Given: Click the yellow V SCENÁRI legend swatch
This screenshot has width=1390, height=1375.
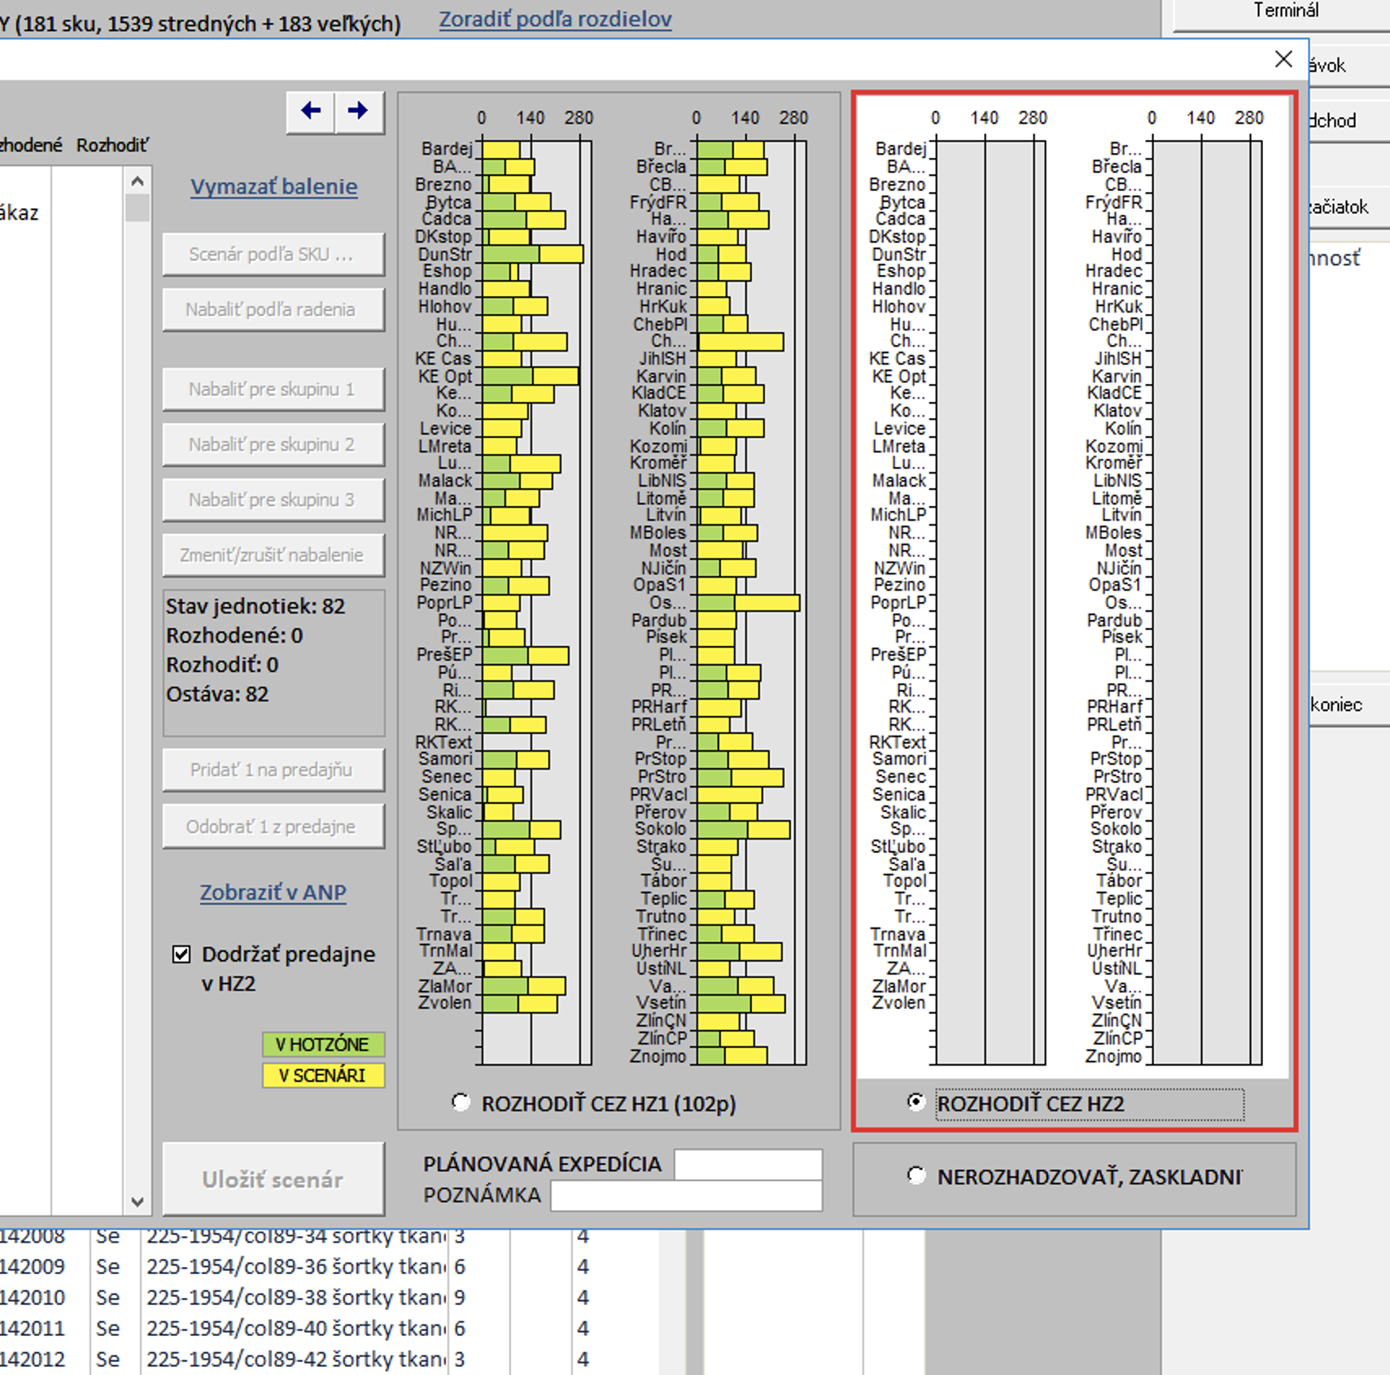Looking at the screenshot, I should click(322, 1075).
